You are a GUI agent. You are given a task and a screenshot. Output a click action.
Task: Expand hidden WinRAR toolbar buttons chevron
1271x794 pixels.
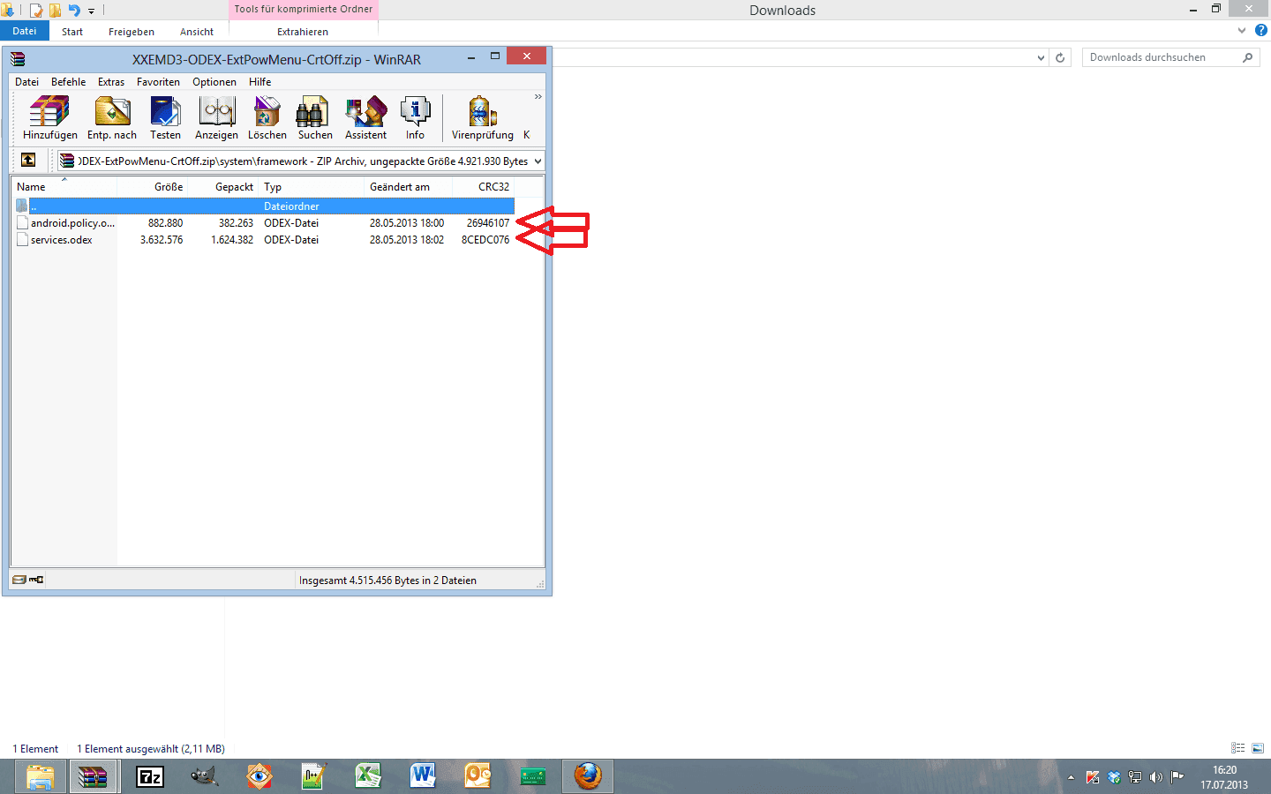pyautogui.click(x=538, y=96)
